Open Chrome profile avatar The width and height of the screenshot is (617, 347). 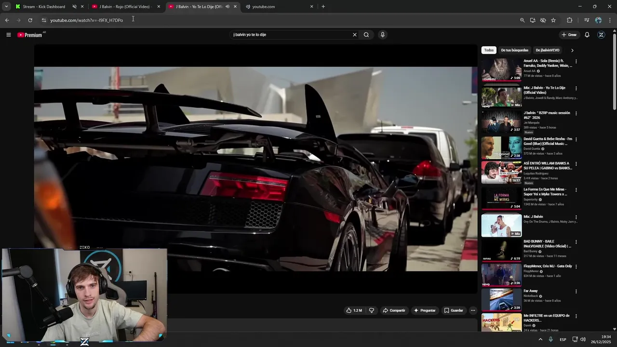598,20
